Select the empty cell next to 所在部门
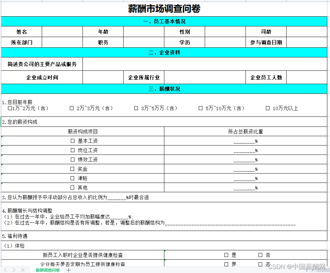Image resolution: width=330 pixels, height=273 pixels. 62,42
